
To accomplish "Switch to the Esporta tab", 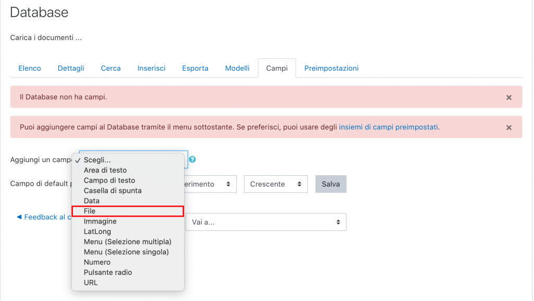I will click(x=195, y=68).
